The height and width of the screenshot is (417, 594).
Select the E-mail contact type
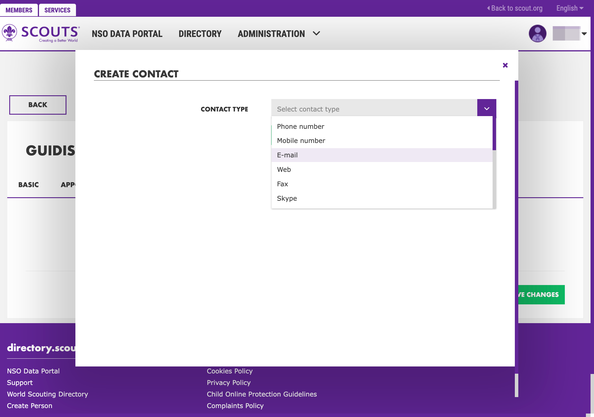(x=382, y=155)
